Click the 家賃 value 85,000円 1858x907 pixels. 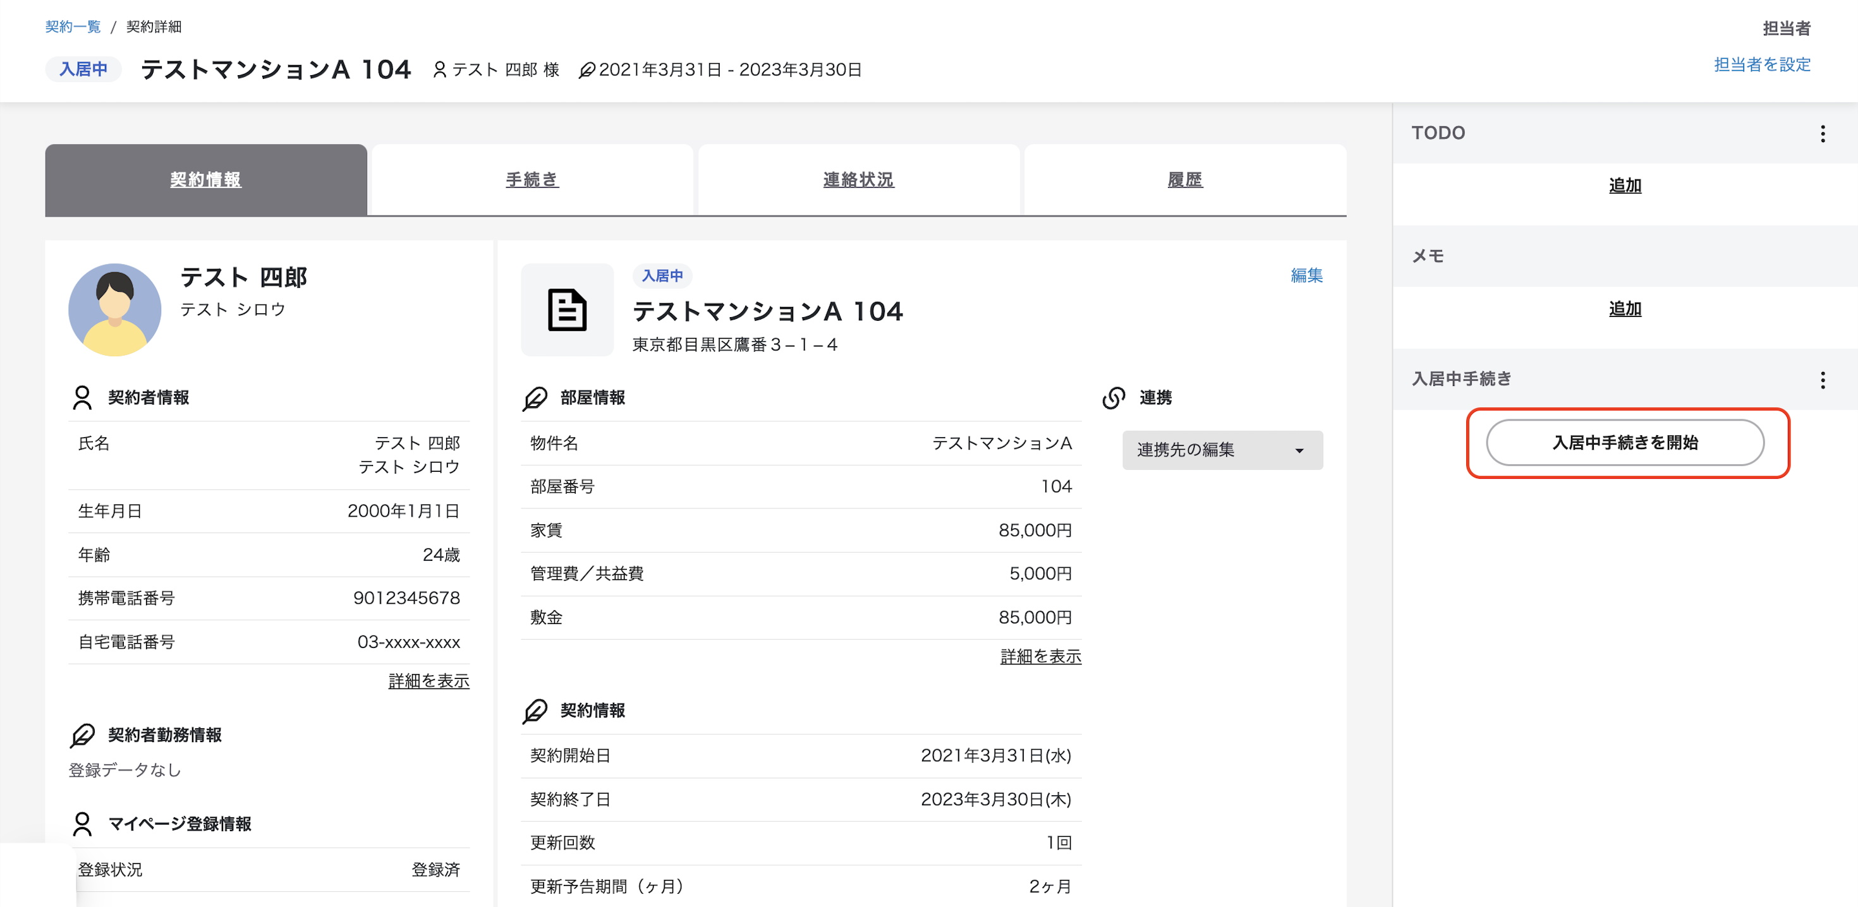[1035, 531]
